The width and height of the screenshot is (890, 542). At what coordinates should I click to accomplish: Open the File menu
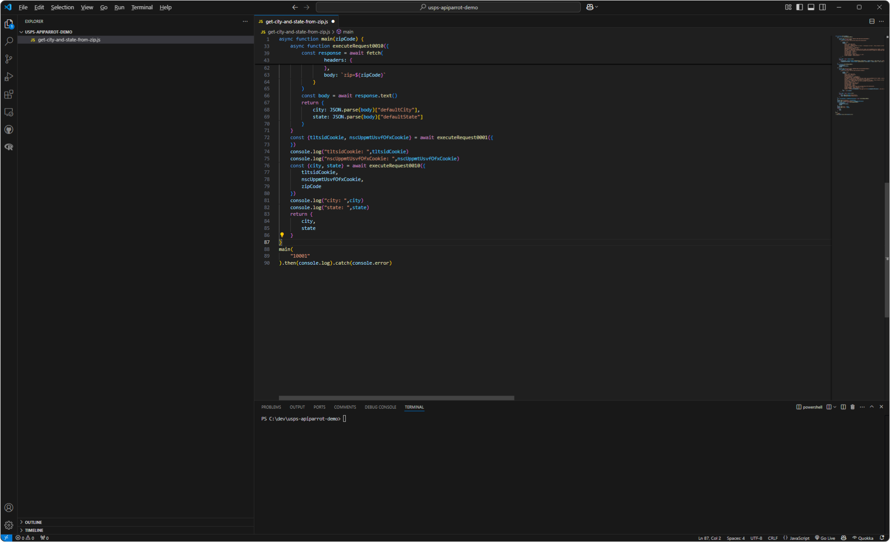[x=23, y=7]
